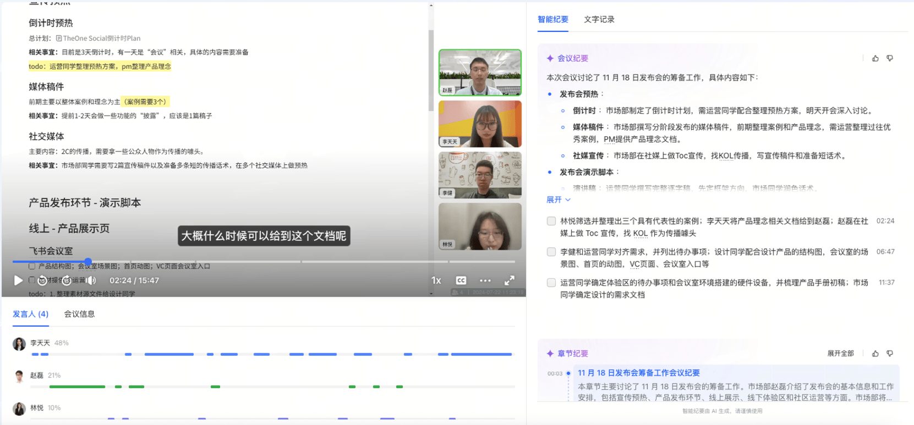
Task: Thumbs up the 会议纪要 summary
Action: pyautogui.click(x=875, y=58)
